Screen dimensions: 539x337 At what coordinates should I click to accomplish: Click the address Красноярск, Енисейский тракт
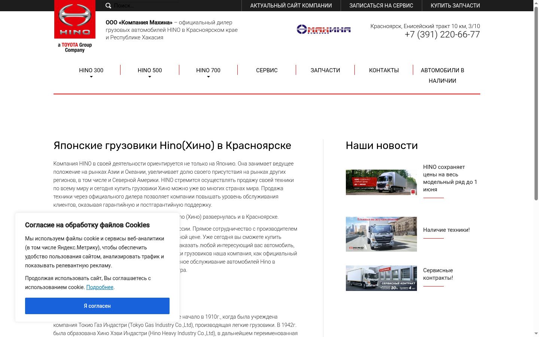pos(425,26)
